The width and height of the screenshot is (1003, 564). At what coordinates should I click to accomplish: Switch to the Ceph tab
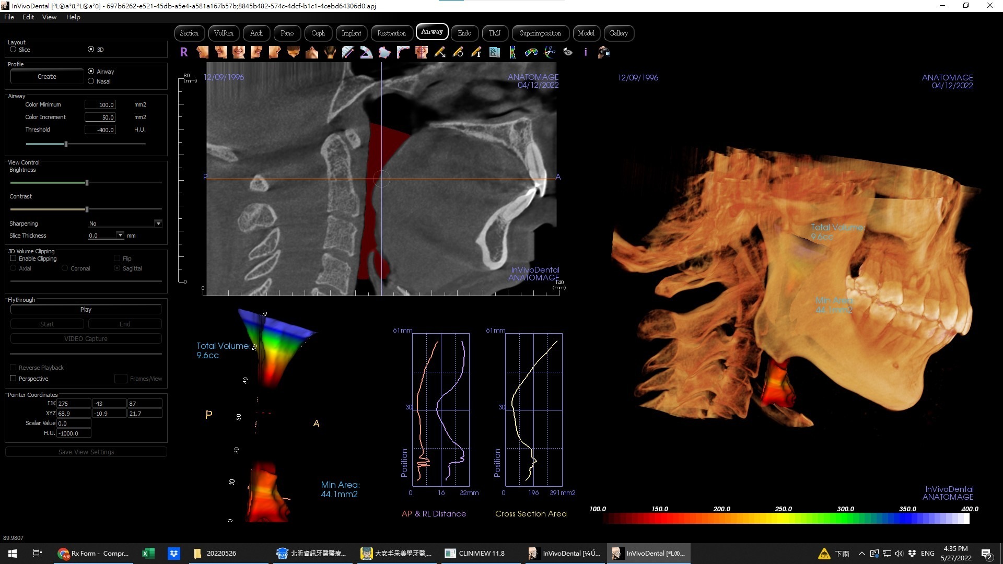[x=318, y=33]
